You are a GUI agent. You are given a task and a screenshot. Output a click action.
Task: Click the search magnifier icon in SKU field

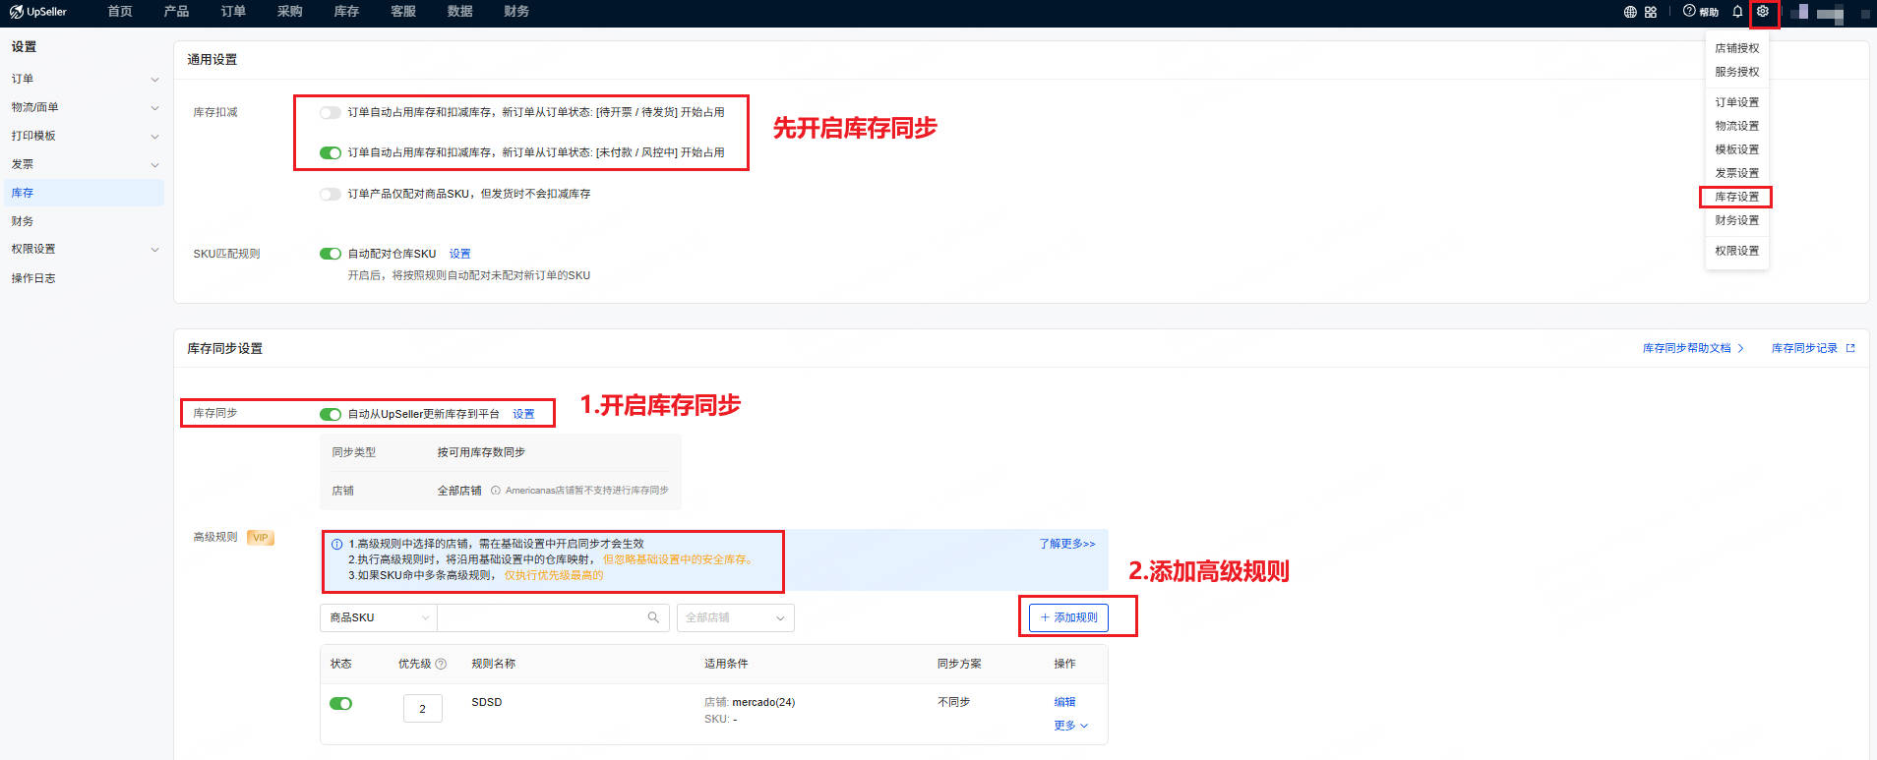653,617
